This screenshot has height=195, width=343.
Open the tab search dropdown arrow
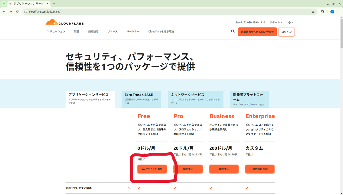tap(4, 4)
